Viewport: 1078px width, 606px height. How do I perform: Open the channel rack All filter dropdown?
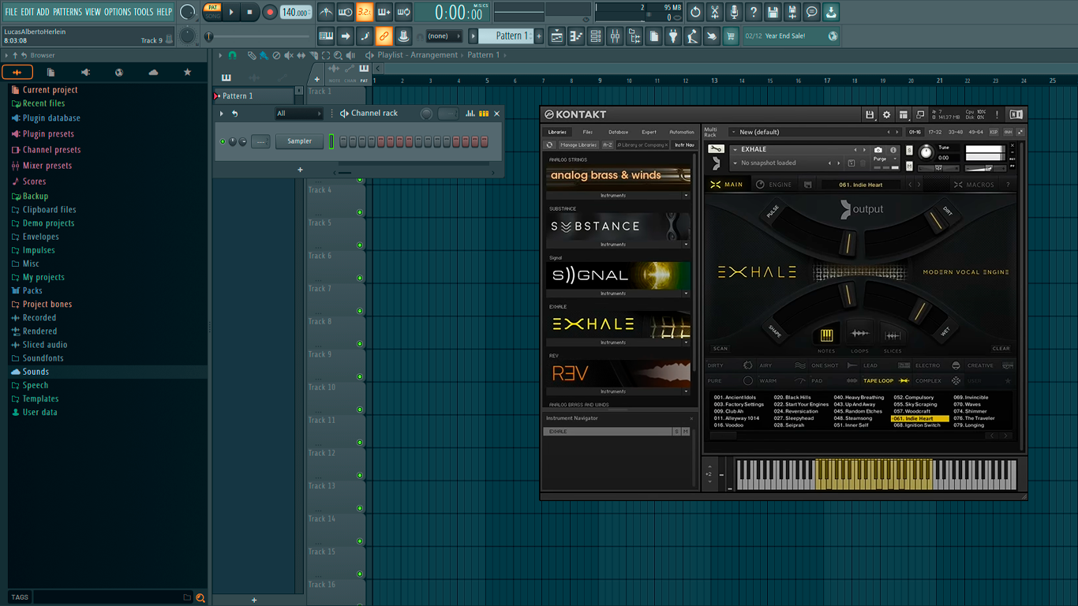click(x=298, y=114)
